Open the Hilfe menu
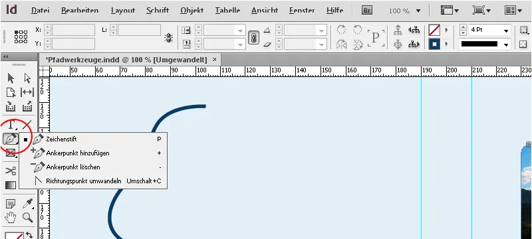 tap(334, 11)
